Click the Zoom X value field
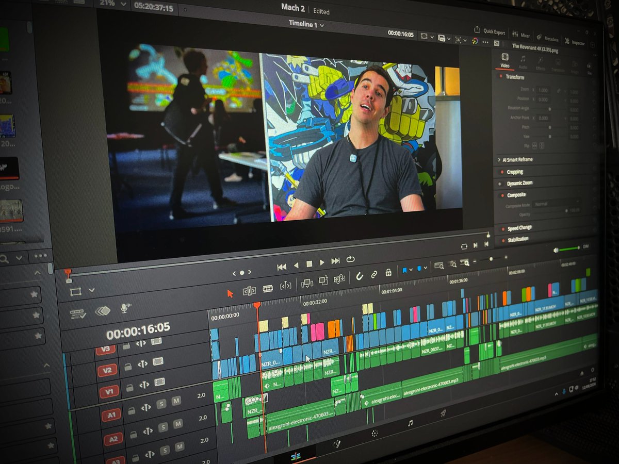Viewport: 619px width, 464px height. (543, 90)
